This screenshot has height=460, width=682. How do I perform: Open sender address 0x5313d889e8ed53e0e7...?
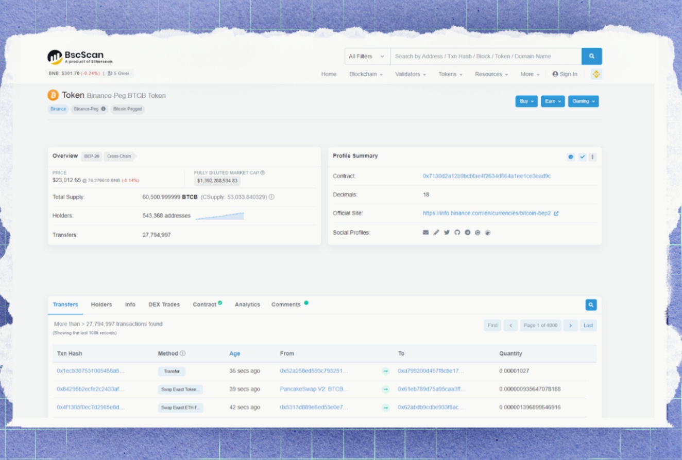coord(314,408)
